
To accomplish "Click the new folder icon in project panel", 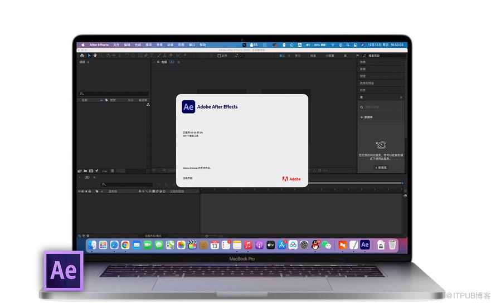I will (x=85, y=171).
